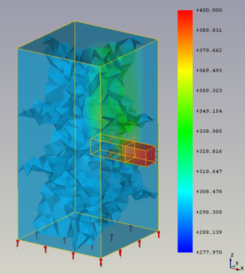Select the X axis label on triad

coord(242,268)
